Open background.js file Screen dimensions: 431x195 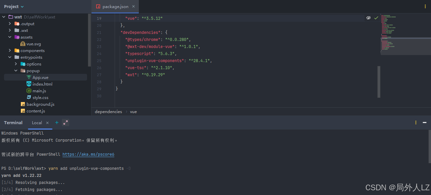40,104
